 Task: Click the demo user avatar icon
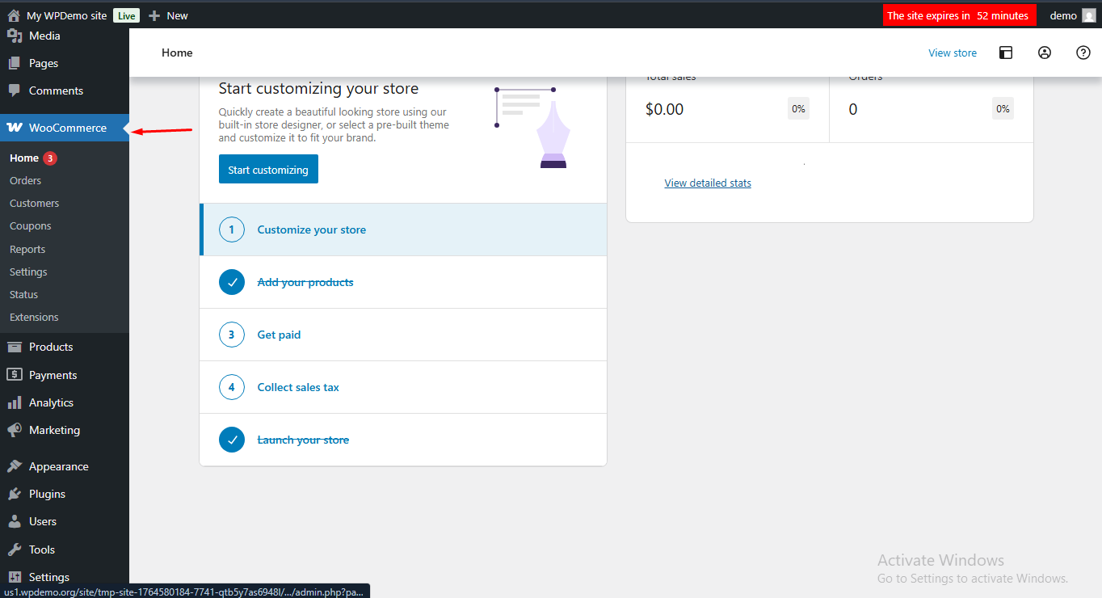tap(1088, 15)
